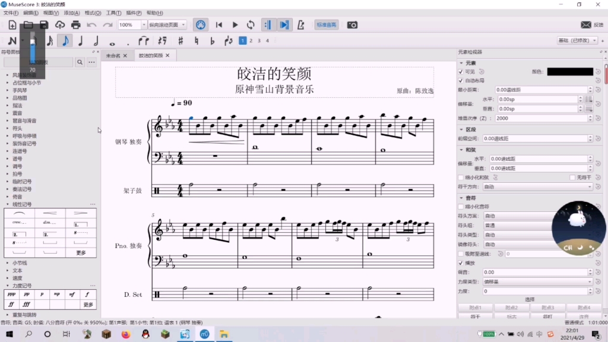Open the 文件(F) menu
Viewport: 608px width, 342px height.
[11, 13]
